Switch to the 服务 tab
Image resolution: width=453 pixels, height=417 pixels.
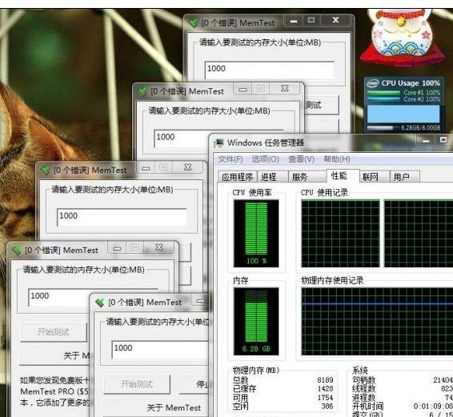(x=307, y=177)
